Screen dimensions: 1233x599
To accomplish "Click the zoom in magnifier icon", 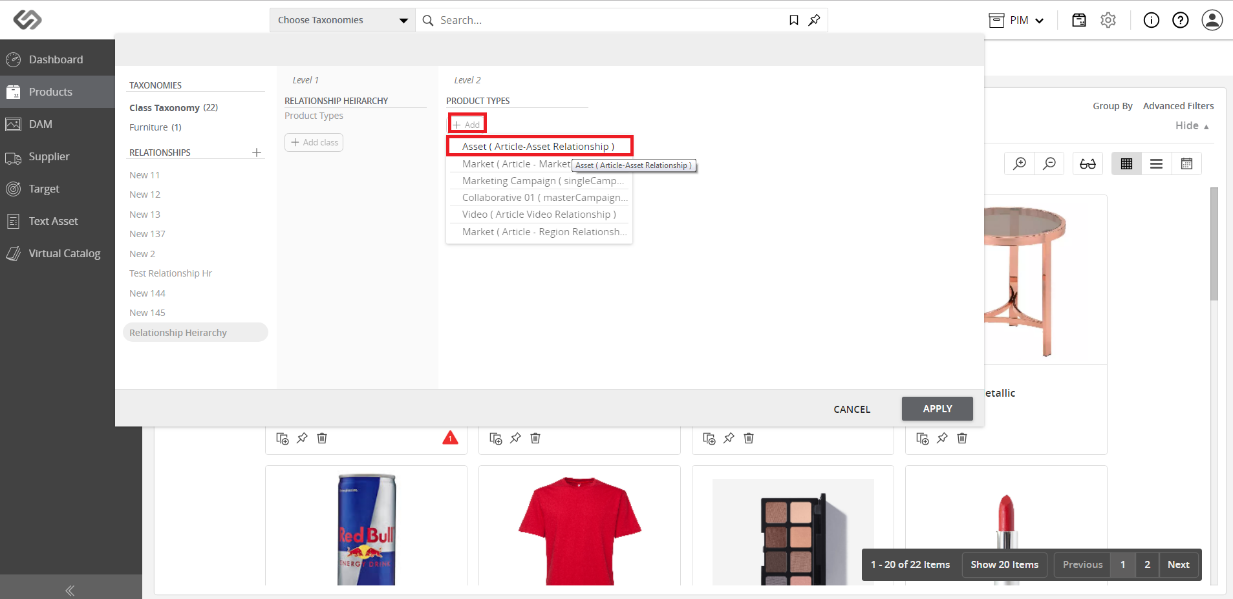I will 1020,163.
